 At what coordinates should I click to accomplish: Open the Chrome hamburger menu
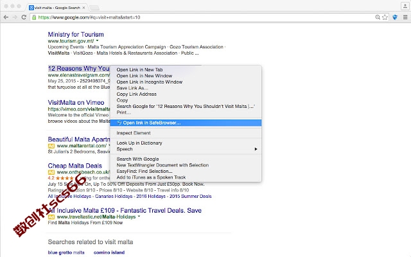tap(405, 17)
